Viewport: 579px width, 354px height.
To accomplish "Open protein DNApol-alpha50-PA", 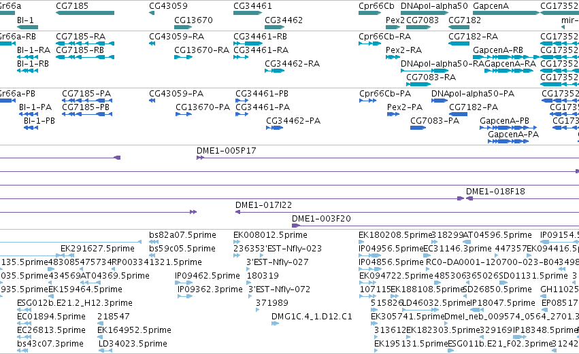I will (440, 101).
